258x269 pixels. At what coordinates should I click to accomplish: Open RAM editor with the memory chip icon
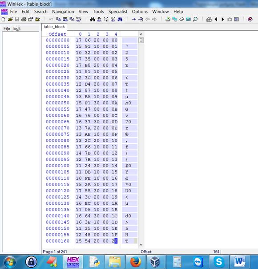click(x=188, y=19)
